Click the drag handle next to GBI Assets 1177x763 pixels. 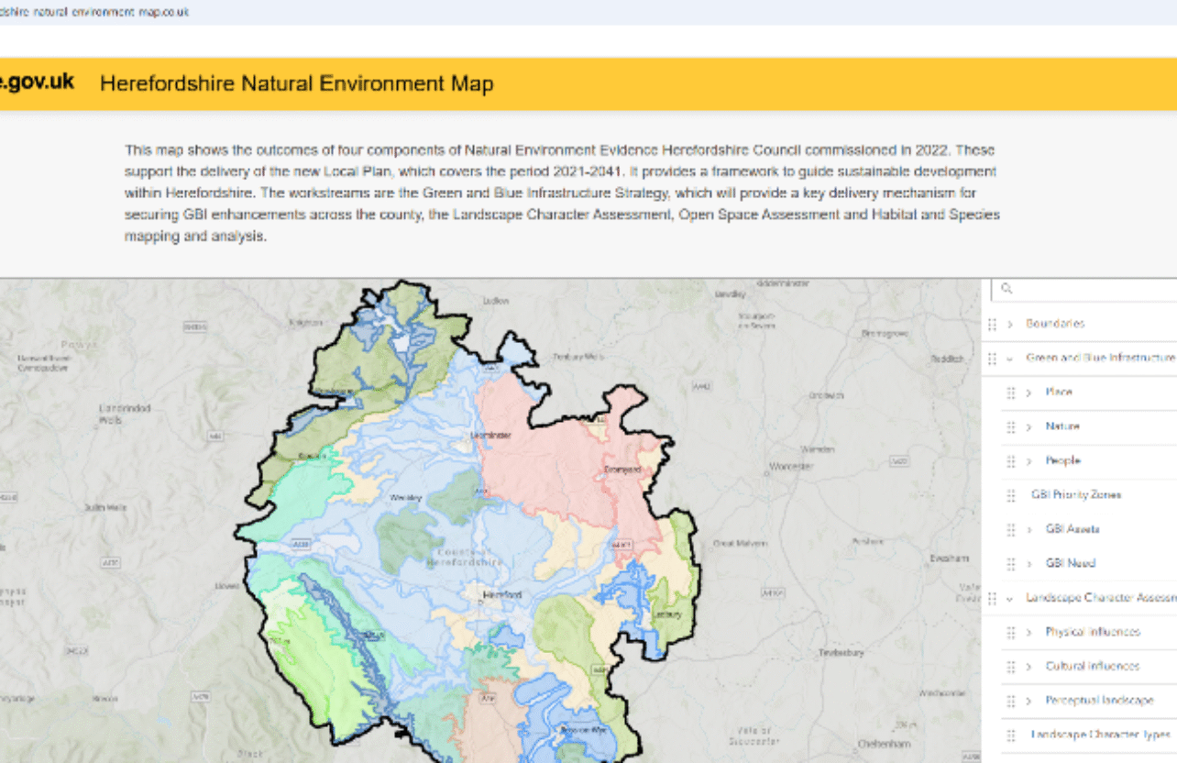click(1011, 530)
